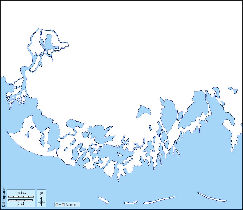Click the 6 mi scale bar
The height and width of the screenshot is (210, 243).
click(x=20, y=200)
